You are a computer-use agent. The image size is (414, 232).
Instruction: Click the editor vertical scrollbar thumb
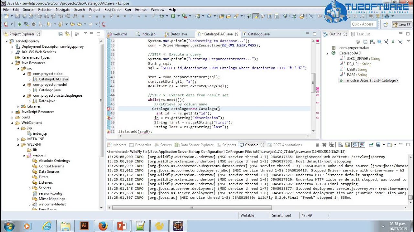click(x=313, y=83)
